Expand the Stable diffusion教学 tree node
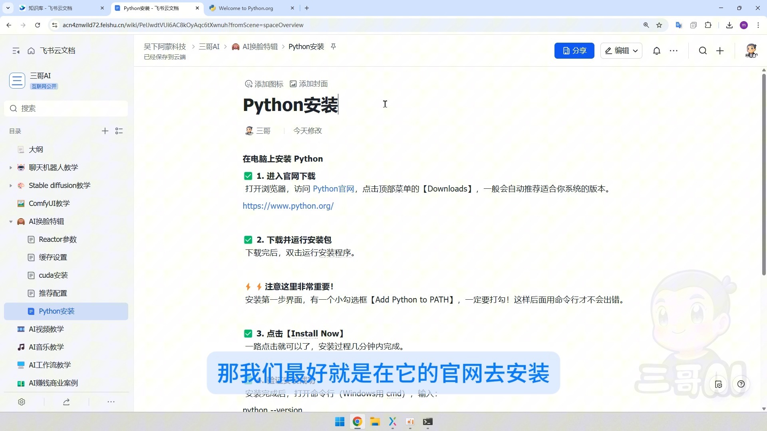 (x=11, y=186)
